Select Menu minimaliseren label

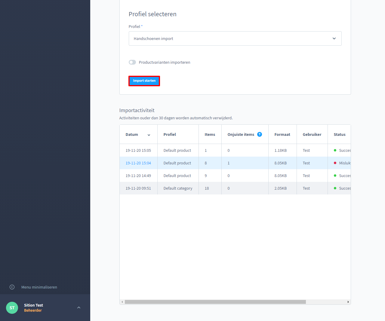(x=39, y=287)
